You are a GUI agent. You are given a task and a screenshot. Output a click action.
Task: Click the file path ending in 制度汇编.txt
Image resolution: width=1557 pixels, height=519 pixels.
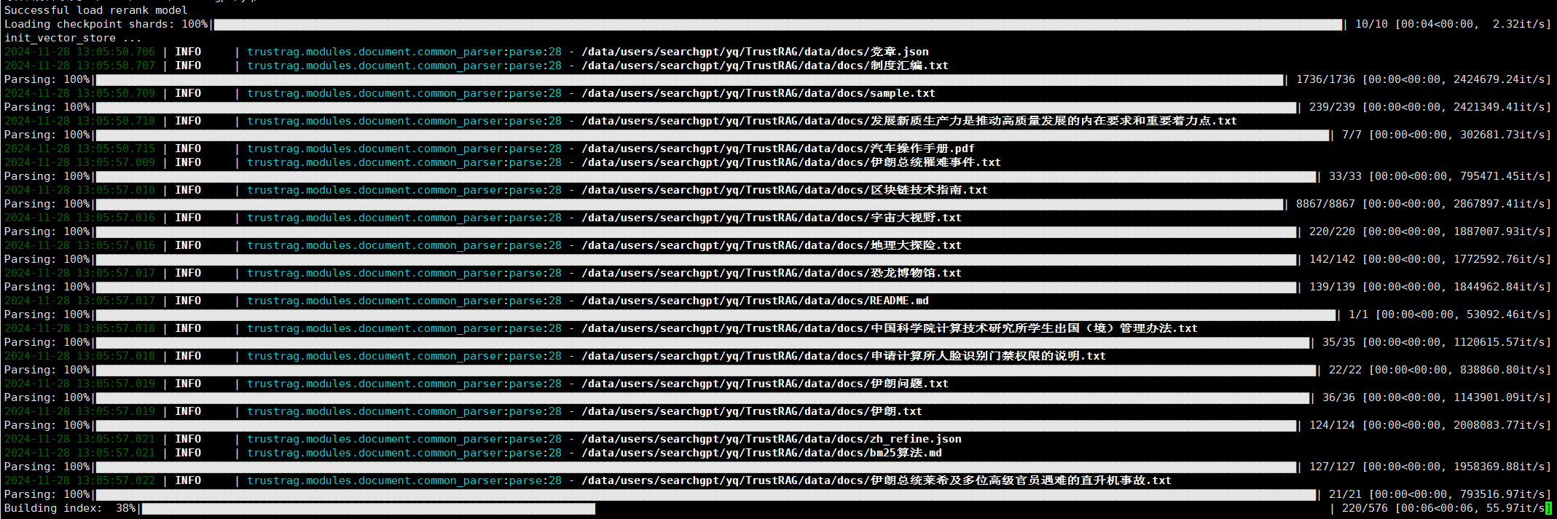[x=765, y=66]
